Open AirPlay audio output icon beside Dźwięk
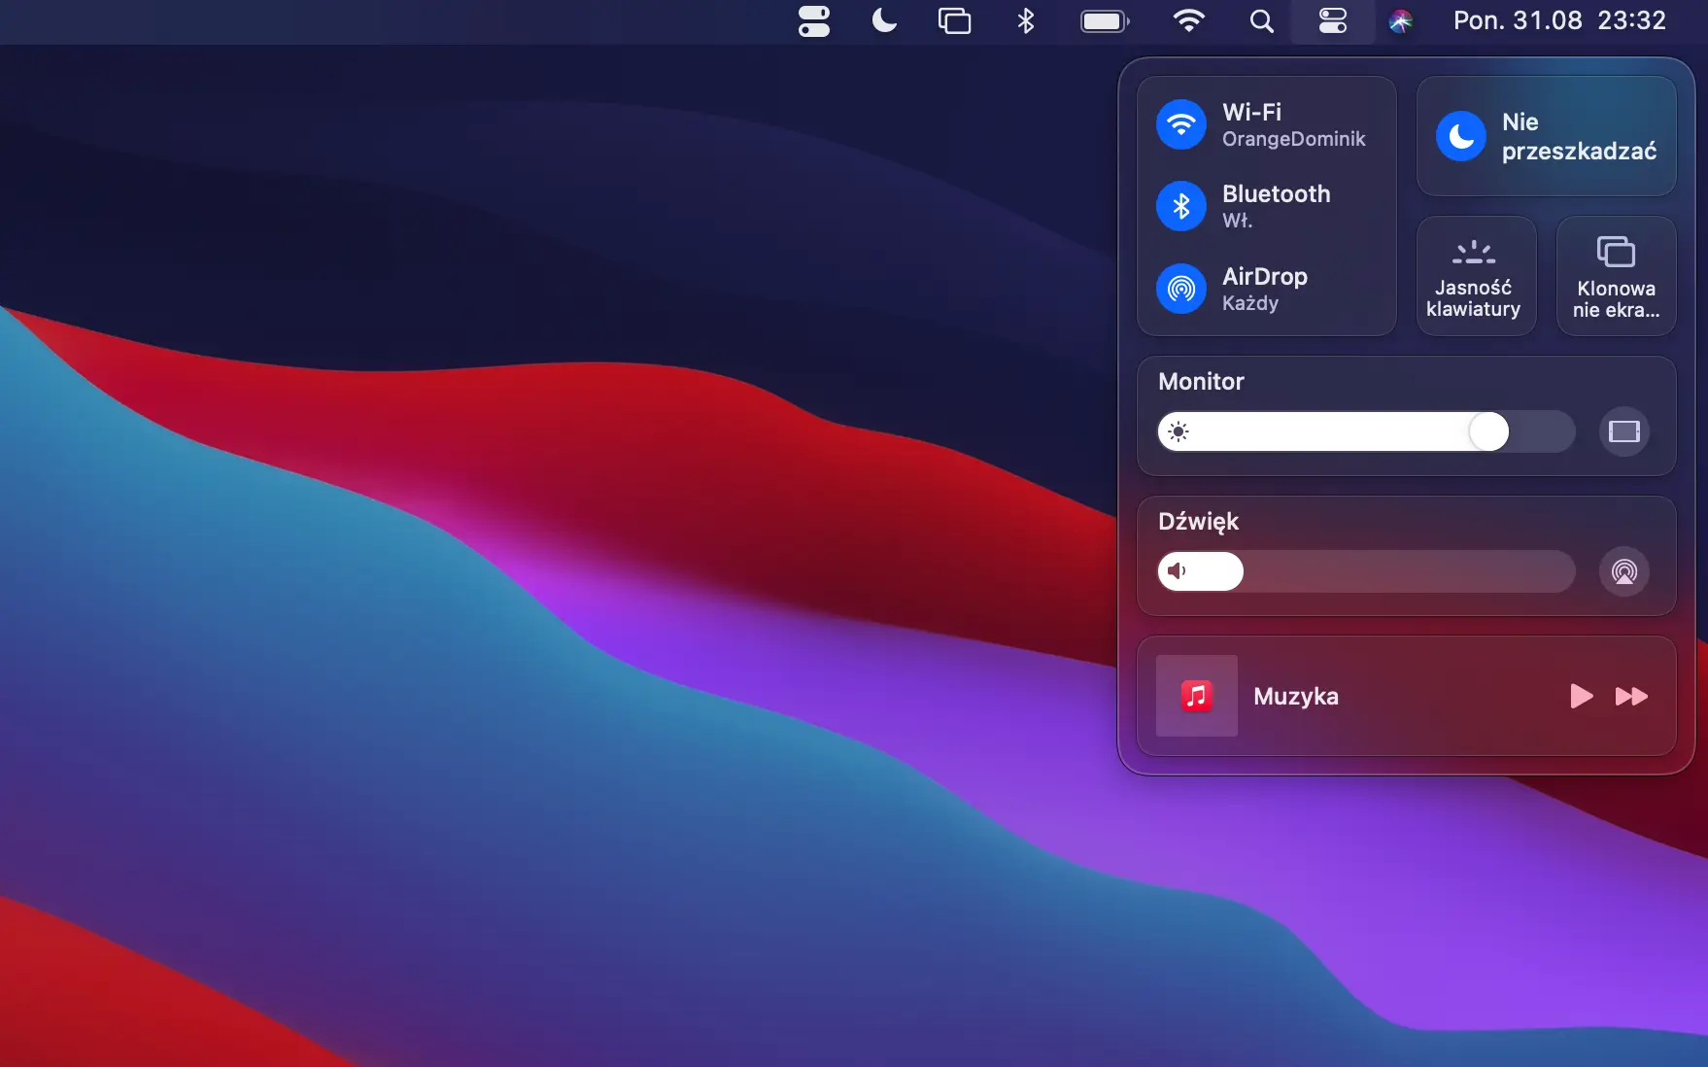Viewport: 1708px width, 1067px height. (x=1623, y=571)
